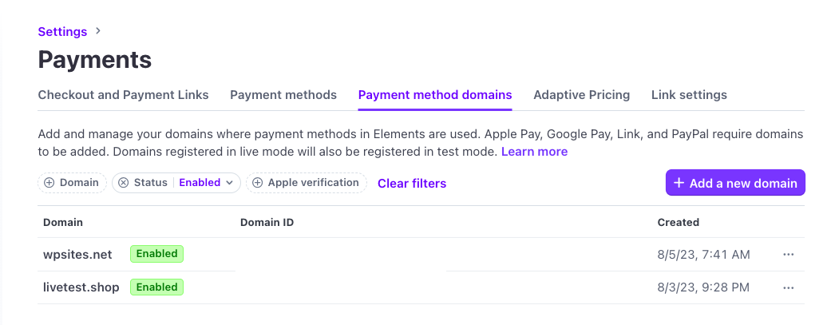Click the Clear filters link
The width and height of the screenshot is (835, 325).
pyautogui.click(x=412, y=184)
